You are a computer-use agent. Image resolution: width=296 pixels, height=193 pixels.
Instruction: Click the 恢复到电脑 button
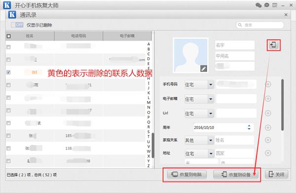click(186, 174)
